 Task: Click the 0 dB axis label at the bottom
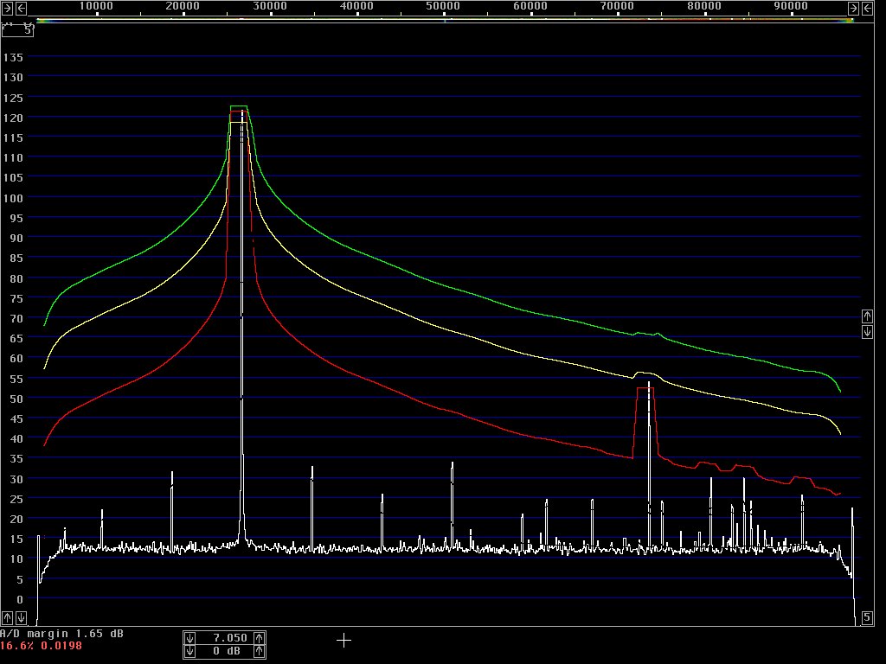(20, 599)
